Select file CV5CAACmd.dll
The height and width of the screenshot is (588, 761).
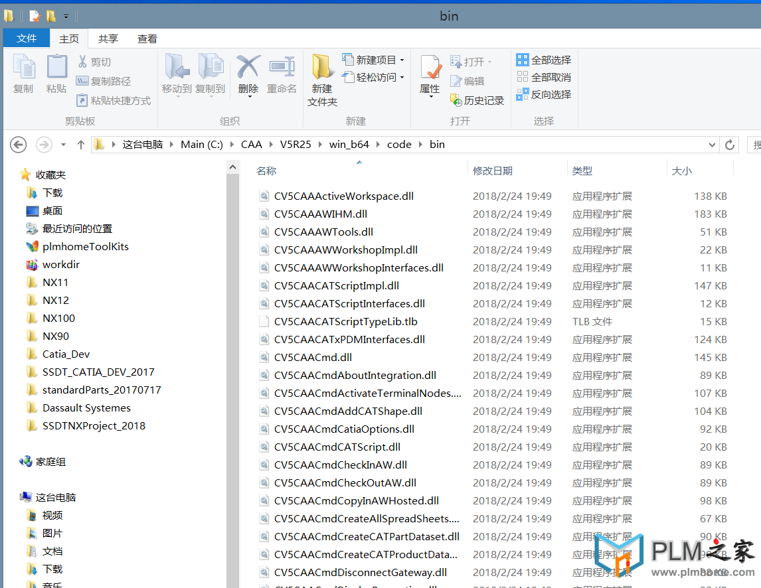pos(313,358)
